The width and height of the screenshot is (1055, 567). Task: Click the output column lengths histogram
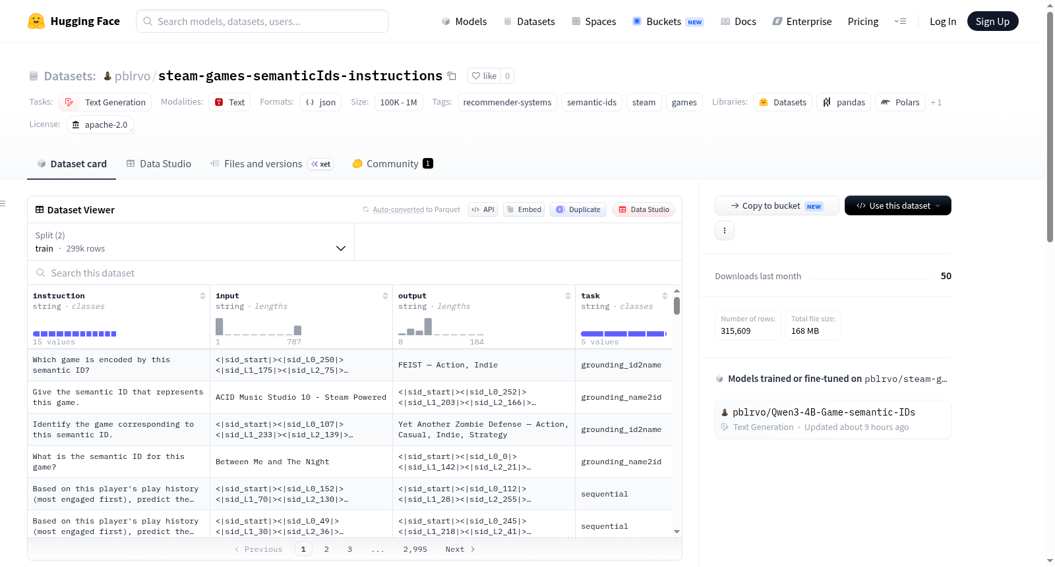(441, 327)
